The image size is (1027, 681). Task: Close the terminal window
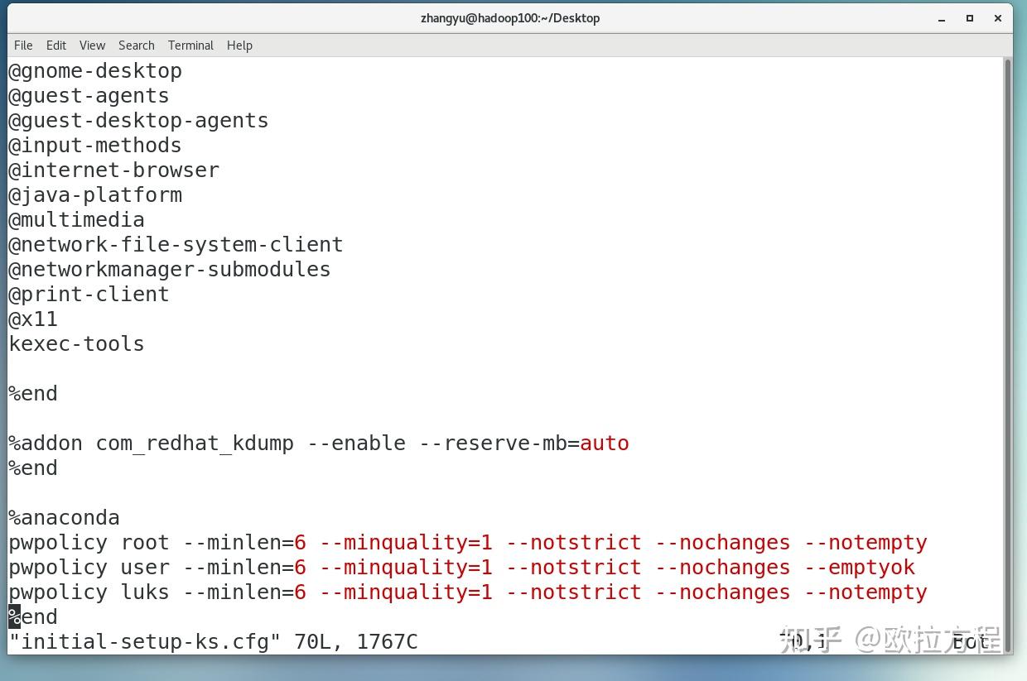pos(998,18)
